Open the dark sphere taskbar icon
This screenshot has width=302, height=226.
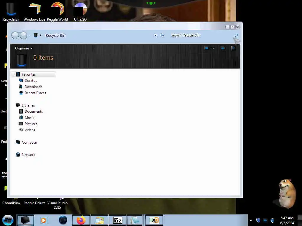click(63, 220)
